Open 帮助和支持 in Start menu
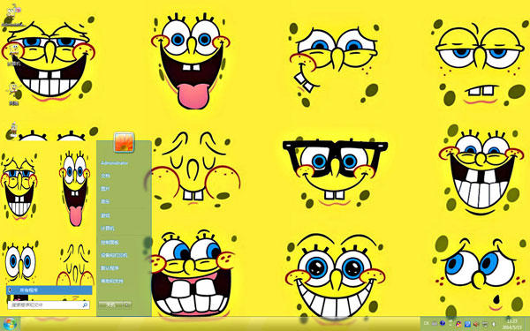The height and width of the screenshot is (331, 530). [112, 281]
